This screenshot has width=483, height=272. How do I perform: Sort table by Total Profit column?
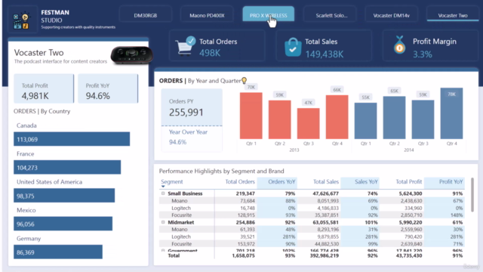409,182
